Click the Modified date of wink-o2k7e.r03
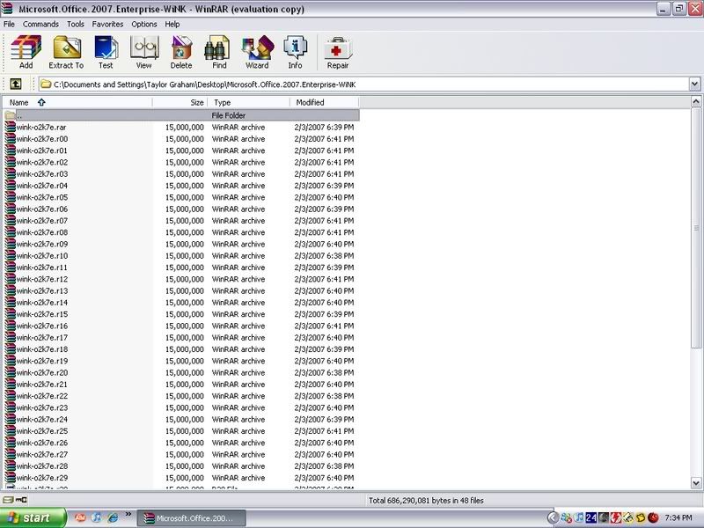704x528 pixels. point(324,173)
